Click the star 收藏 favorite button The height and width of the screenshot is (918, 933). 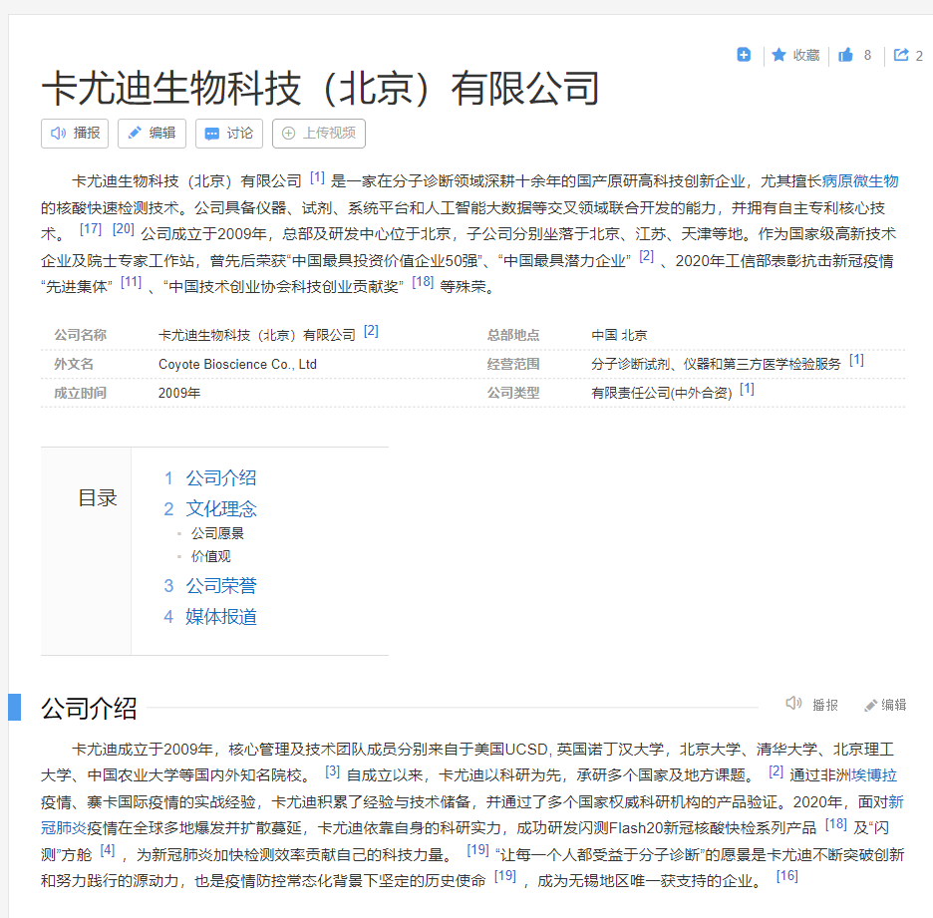795,56
